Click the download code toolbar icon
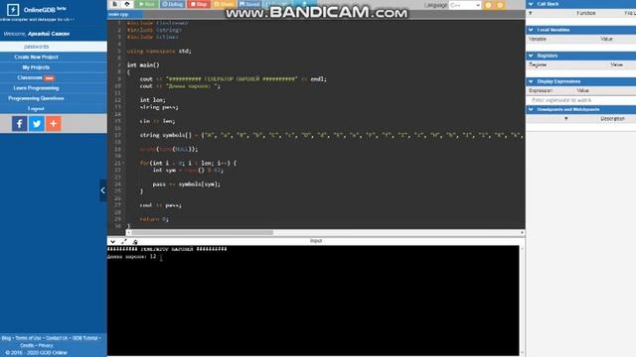Screen dimensions: 636x357 click(x=305, y=4)
